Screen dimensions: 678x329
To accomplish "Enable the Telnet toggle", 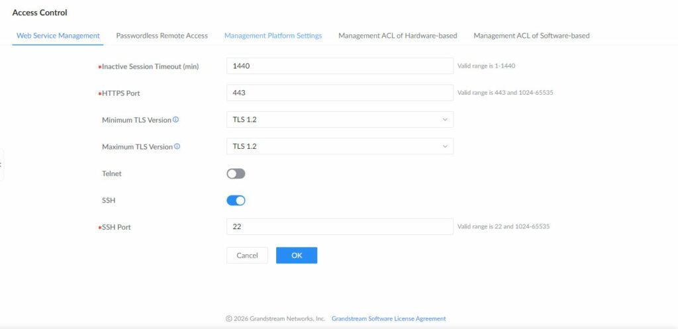I will [236, 174].
